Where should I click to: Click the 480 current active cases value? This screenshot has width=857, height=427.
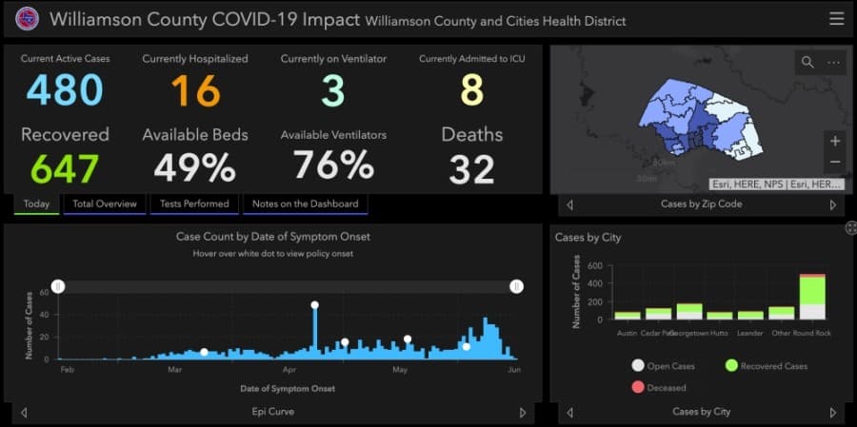65,89
